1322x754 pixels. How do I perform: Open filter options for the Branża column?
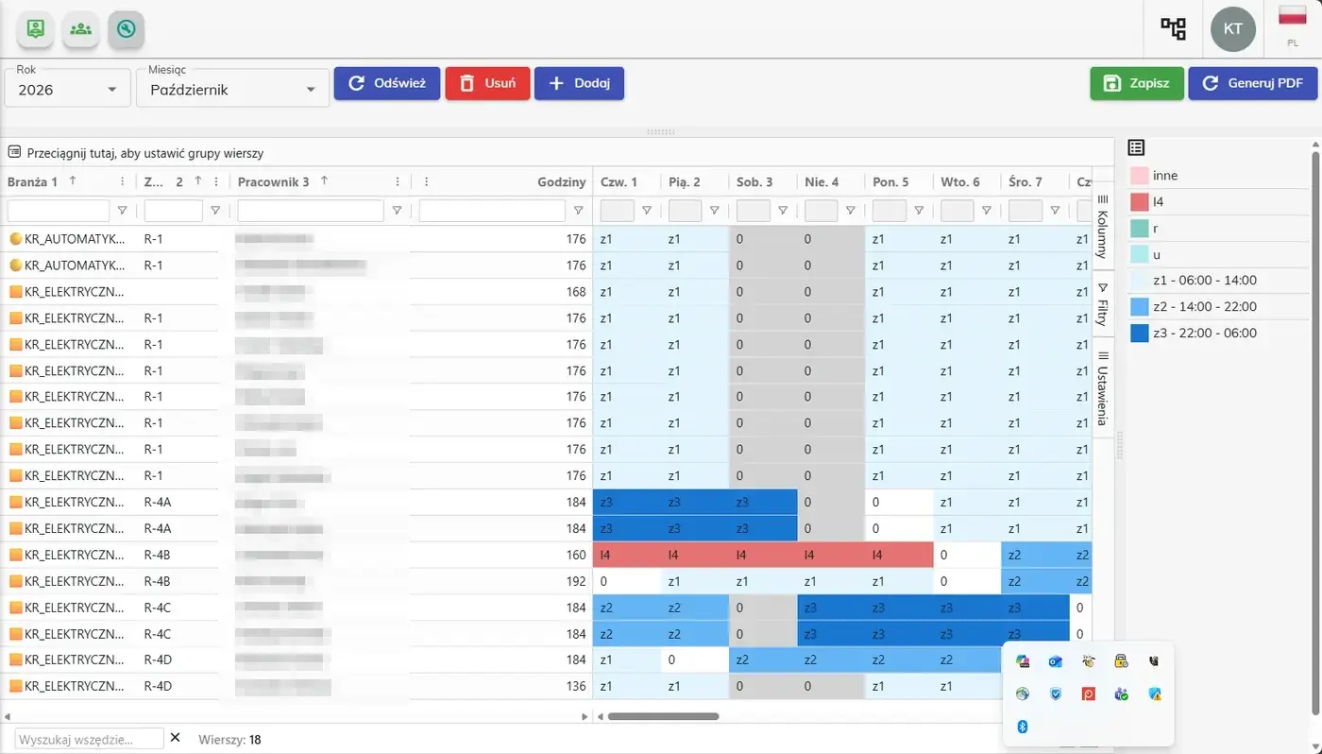122,211
